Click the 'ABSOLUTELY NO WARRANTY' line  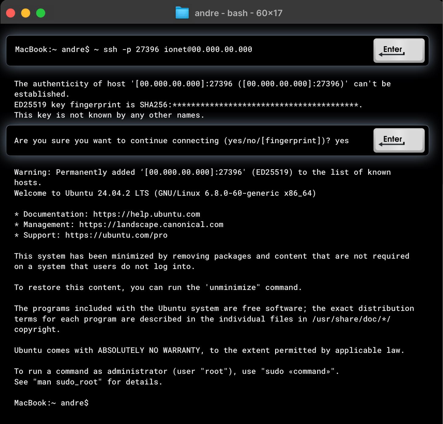coord(209,350)
